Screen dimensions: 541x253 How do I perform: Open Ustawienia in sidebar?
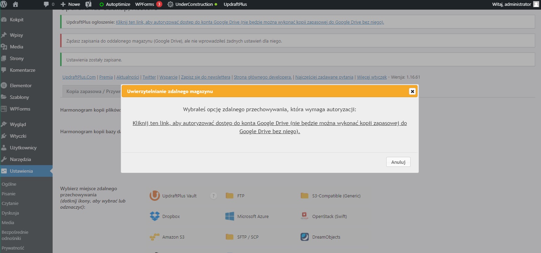[x=26, y=171]
